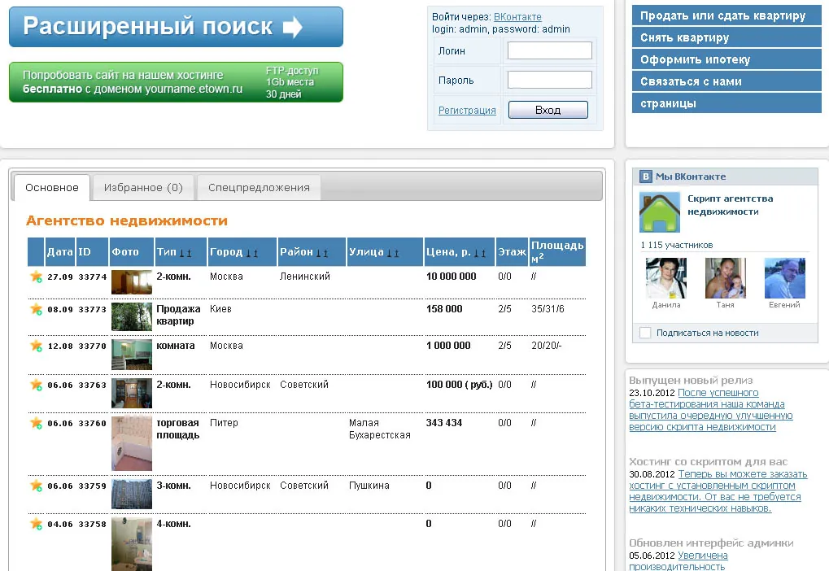The width and height of the screenshot is (829, 571).
Task: Click the up sort arrow beside Цена
Action: (x=483, y=253)
